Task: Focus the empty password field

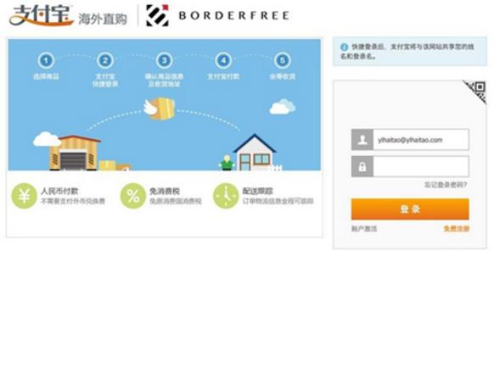Action: click(421, 166)
